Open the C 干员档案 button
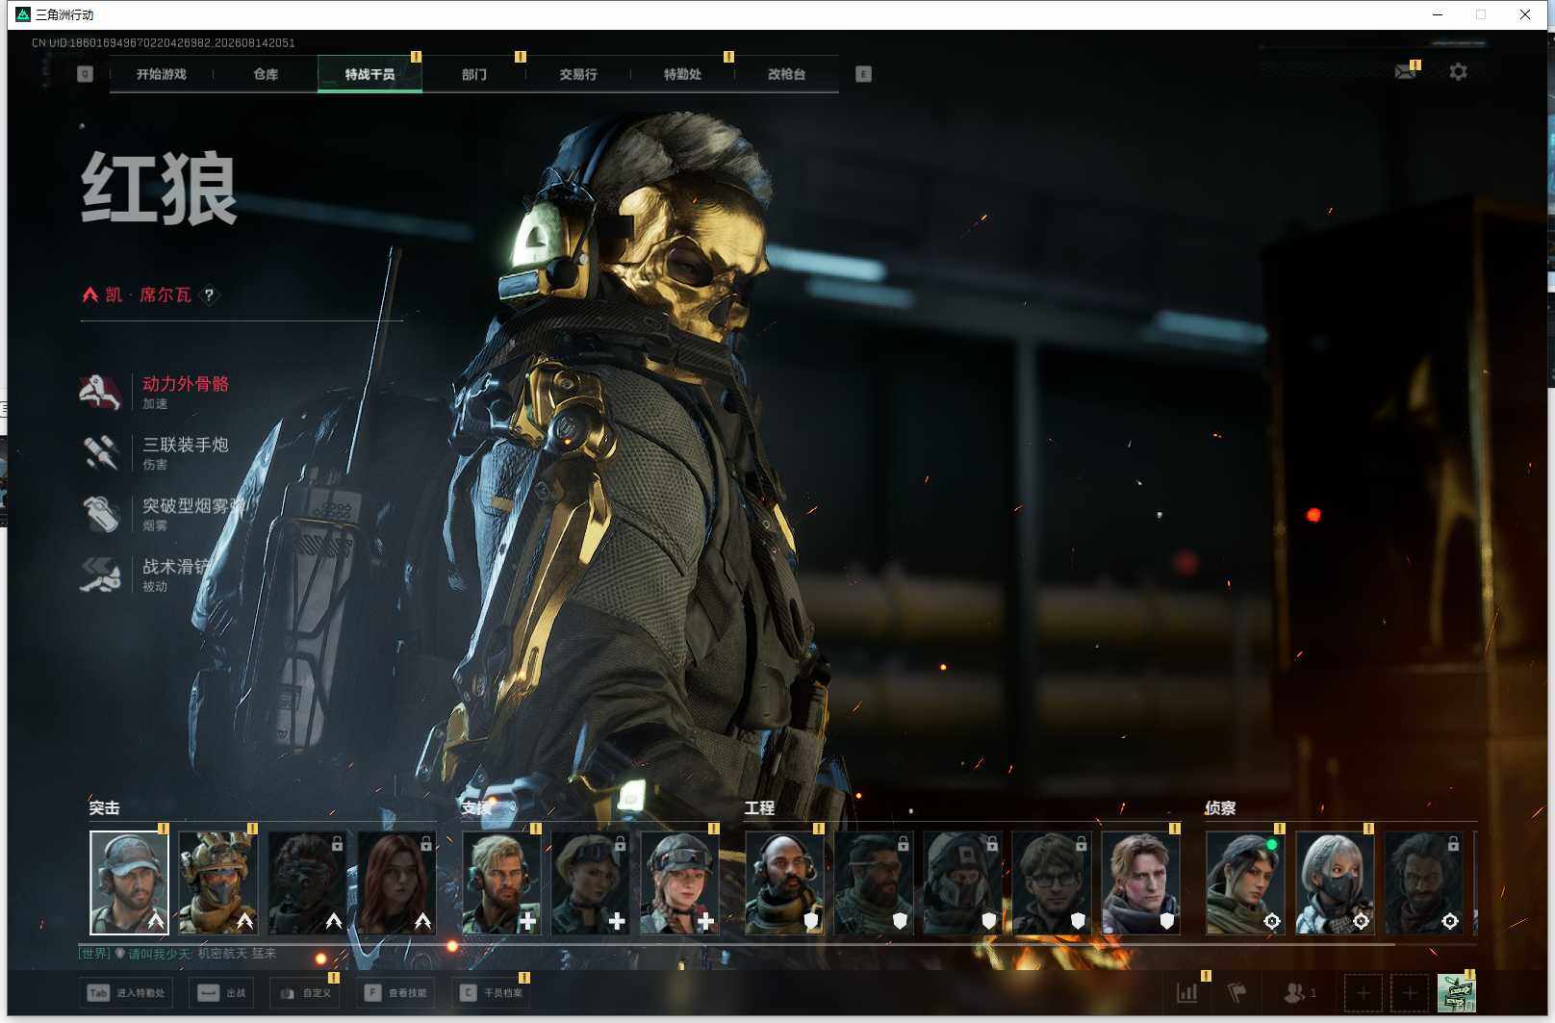This screenshot has width=1555, height=1023. point(491,992)
